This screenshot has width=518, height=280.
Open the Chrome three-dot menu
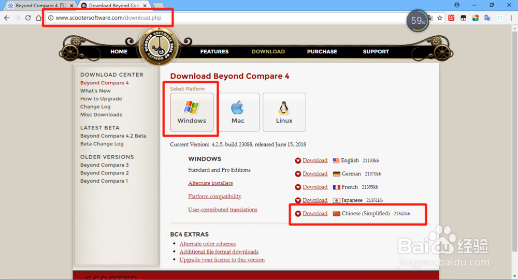(511, 18)
